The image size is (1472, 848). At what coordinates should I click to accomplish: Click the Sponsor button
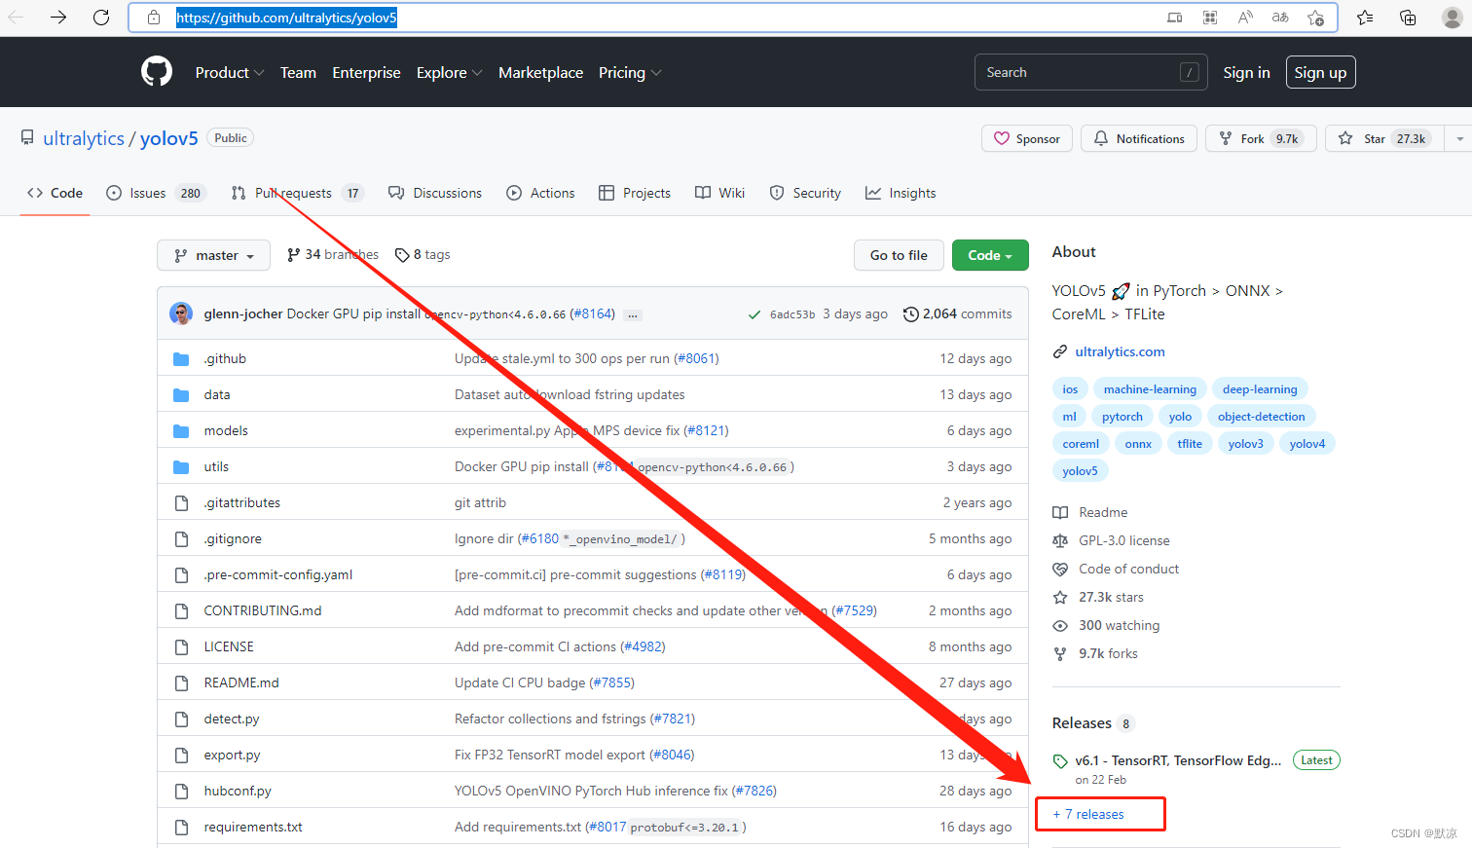[1027, 138]
